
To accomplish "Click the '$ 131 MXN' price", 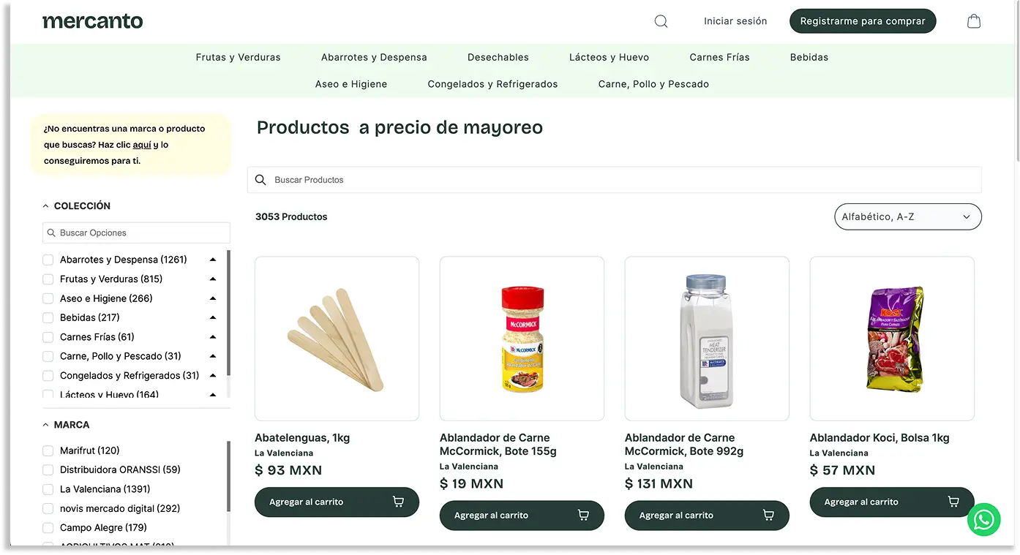I will (659, 483).
